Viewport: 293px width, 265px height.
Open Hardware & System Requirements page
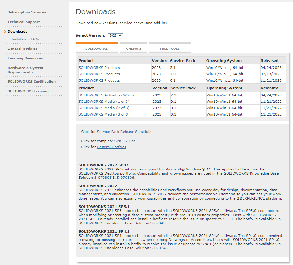pos(25,70)
